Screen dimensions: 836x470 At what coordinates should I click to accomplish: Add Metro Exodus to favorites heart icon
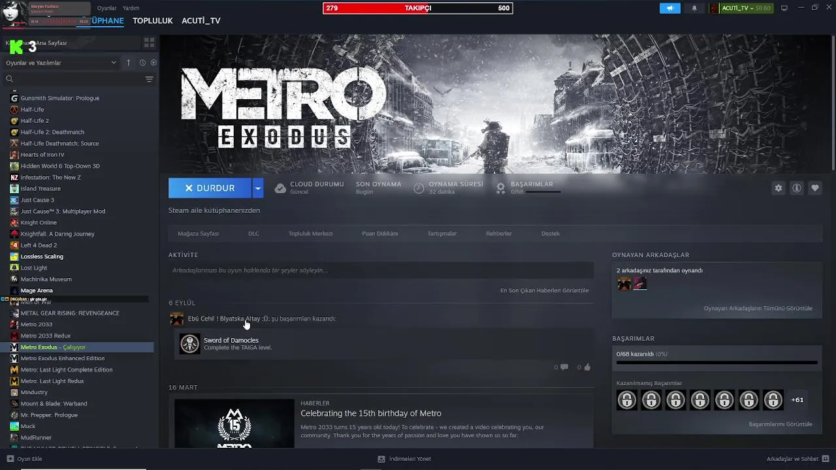pos(815,188)
